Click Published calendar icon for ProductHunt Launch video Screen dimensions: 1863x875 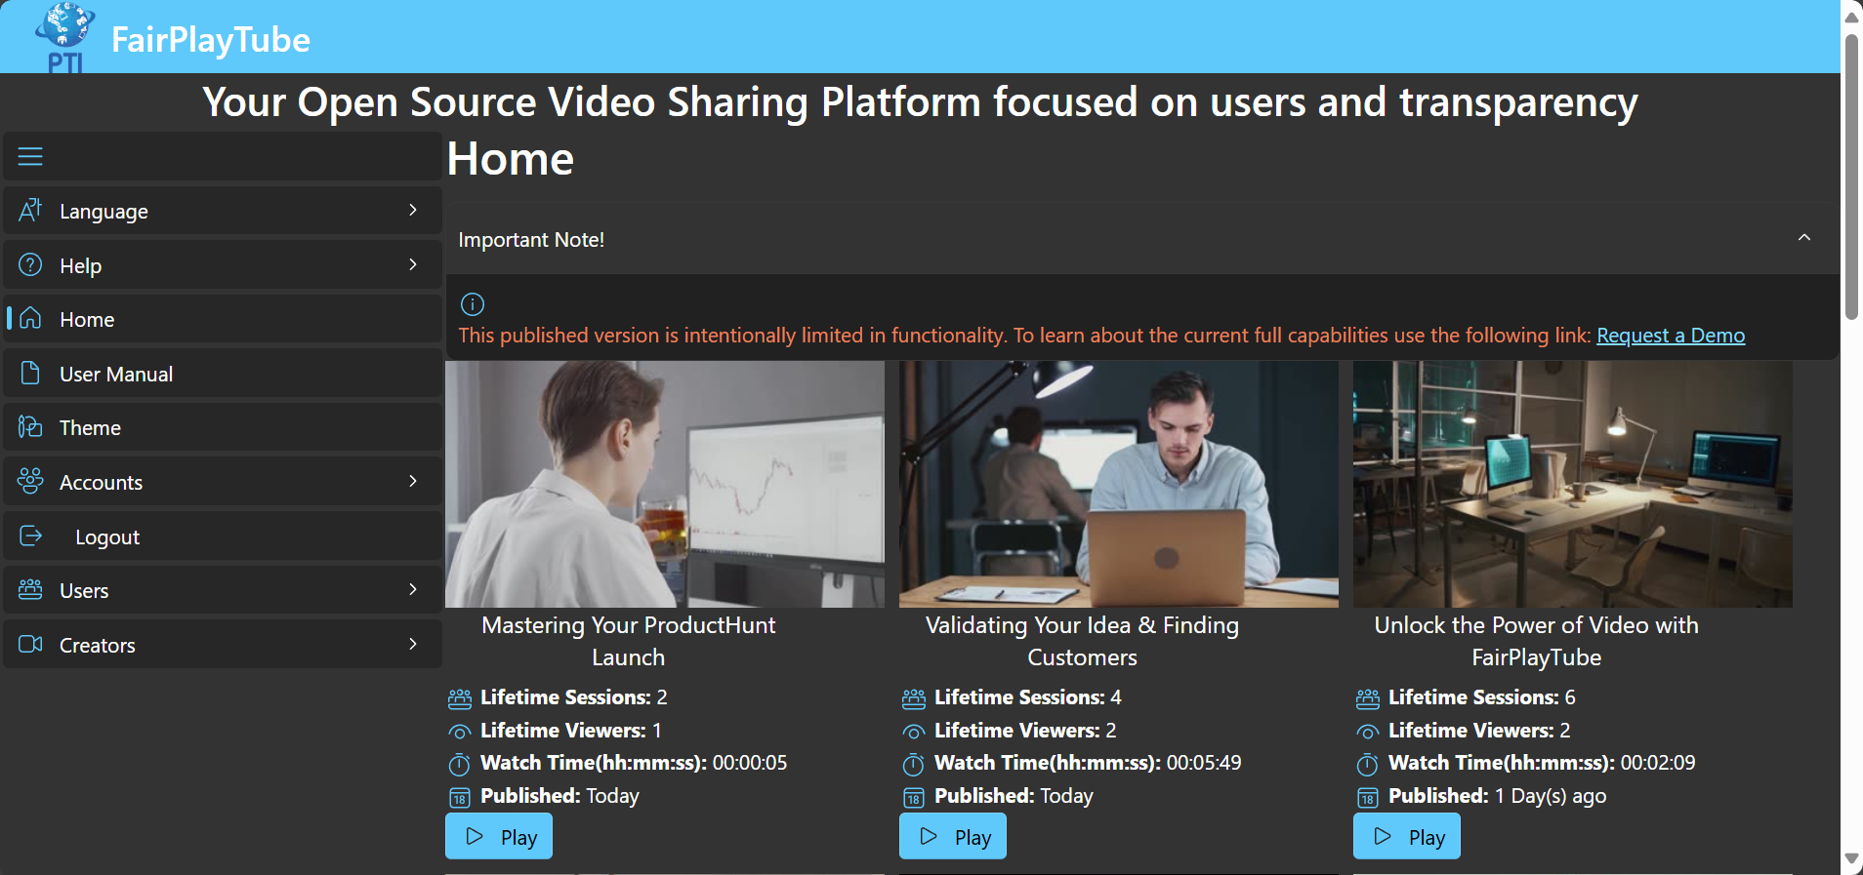(x=460, y=798)
